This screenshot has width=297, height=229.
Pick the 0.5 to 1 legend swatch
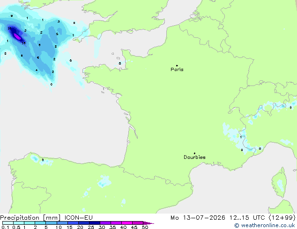tap(19, 223)
